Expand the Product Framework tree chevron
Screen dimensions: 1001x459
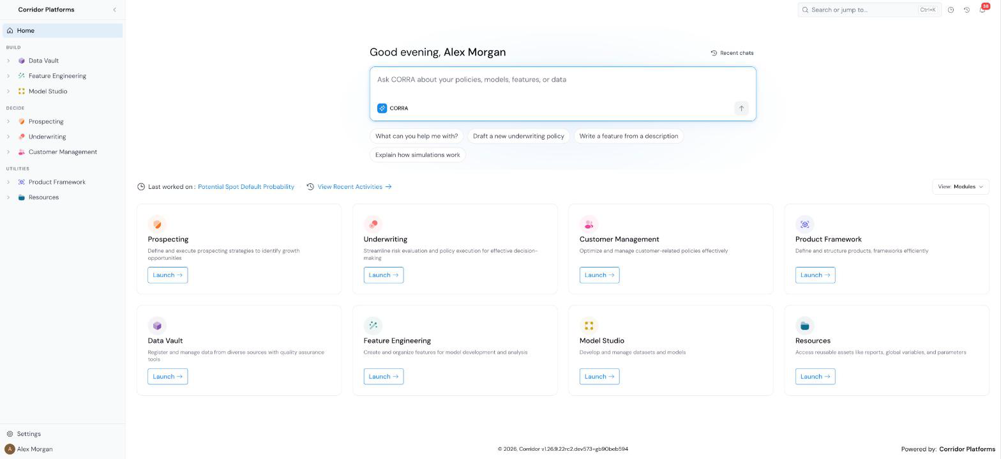tap(8, 182)
